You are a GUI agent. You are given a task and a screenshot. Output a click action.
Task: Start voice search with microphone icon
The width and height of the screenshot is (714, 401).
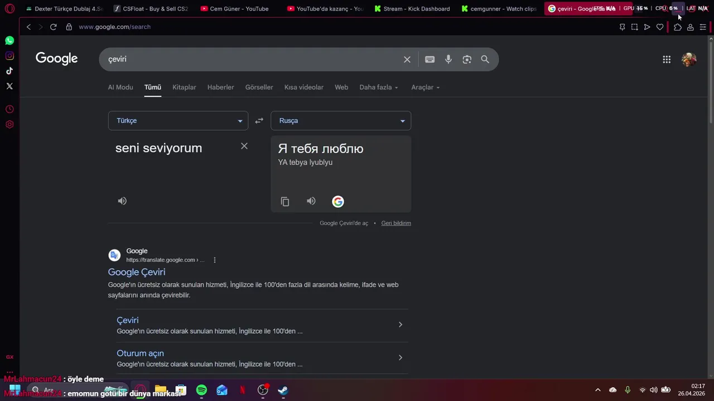tap(448, 60)
